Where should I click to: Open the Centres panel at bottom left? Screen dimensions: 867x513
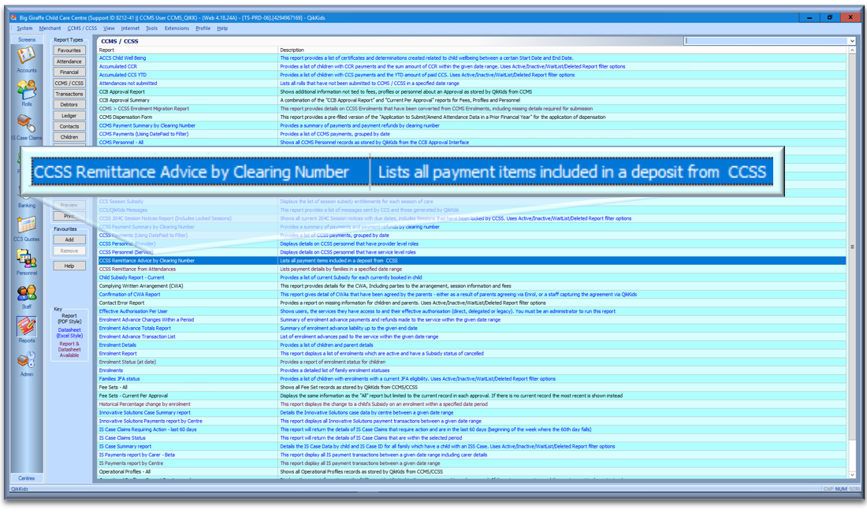[x=27, y=478]
